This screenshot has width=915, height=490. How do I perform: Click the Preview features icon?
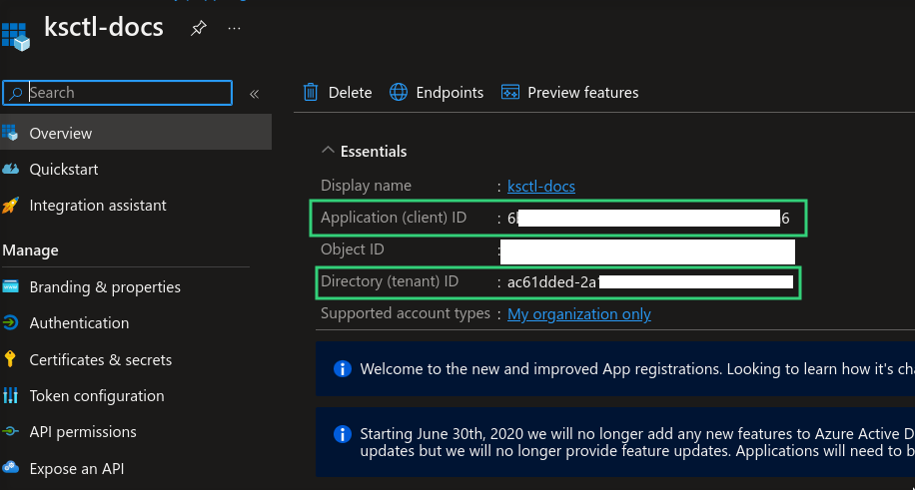[510, 92]
